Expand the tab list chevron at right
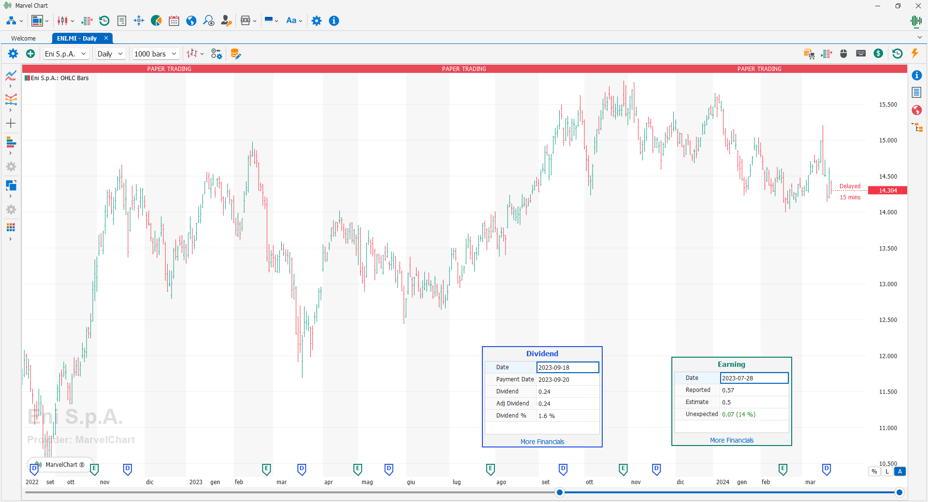The width and height of the screenshot is (928, 502). coord(919,38)
